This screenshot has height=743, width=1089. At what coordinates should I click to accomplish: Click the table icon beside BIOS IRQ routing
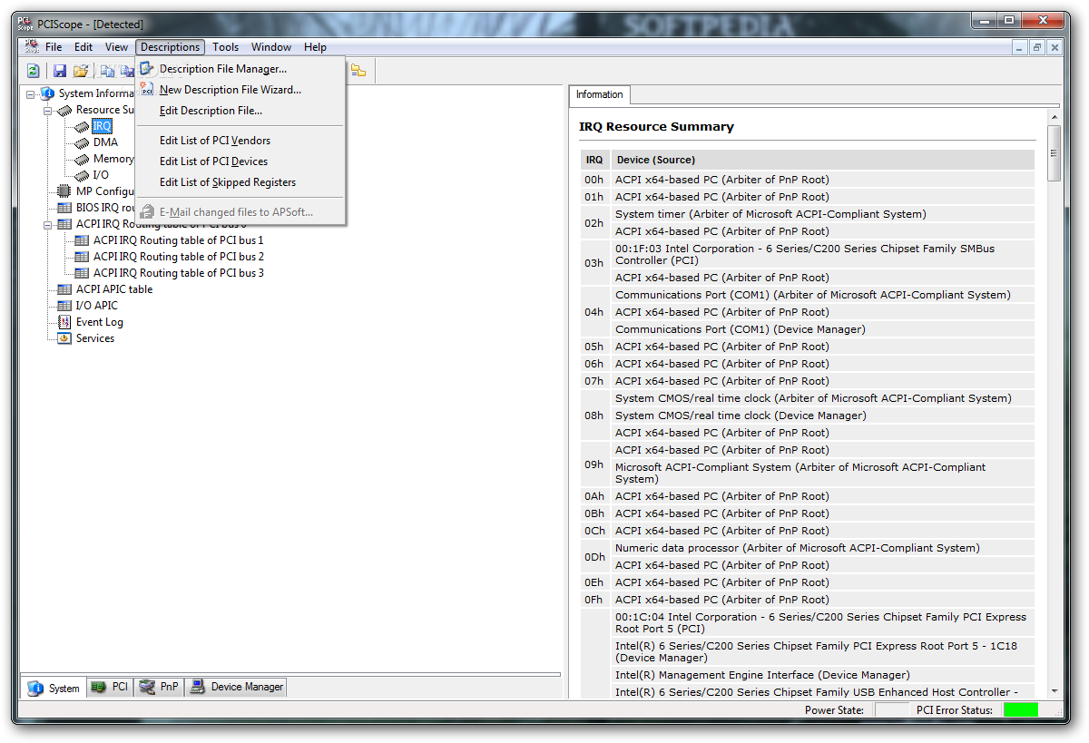pos(64,208)
